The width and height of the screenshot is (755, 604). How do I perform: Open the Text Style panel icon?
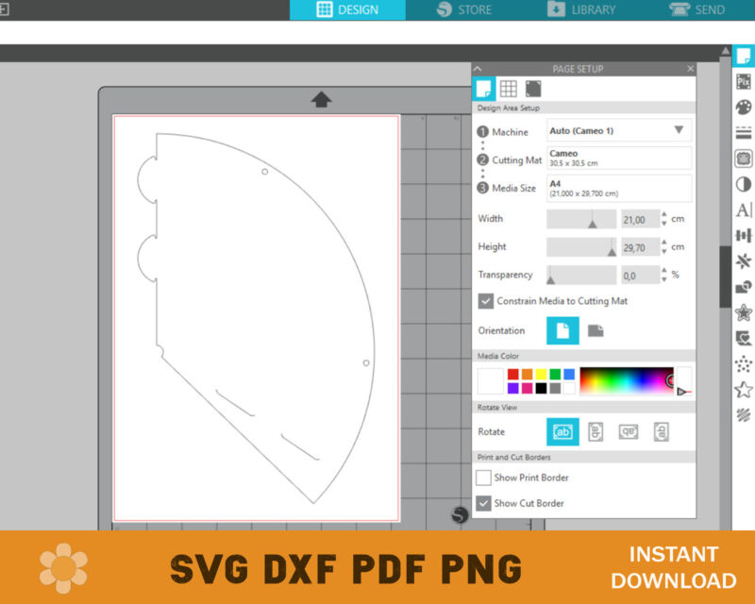(x=744, y=210)
